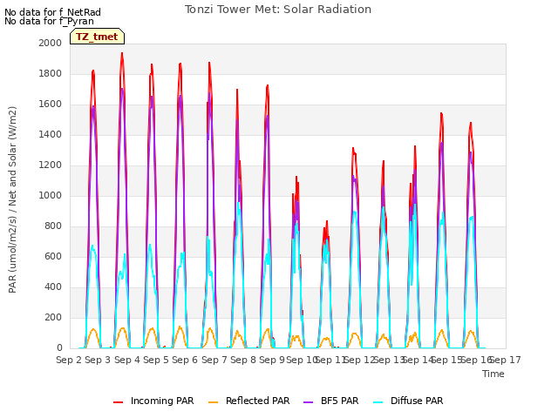Image resolution: width=558 pixels, height=418 pixels.
Task: Click the 1000 y-axis tick label
Action: coord(51,195)
